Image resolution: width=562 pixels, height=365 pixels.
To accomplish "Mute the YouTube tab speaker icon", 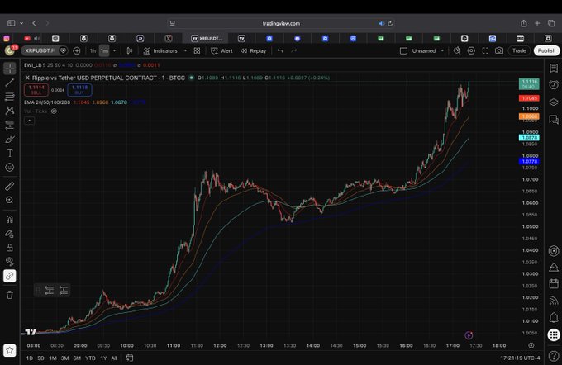I will (x=36, y=38).
